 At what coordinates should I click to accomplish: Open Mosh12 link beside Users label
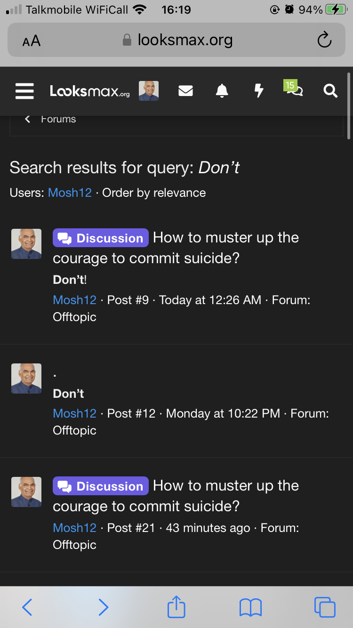pyautogui.click(x=70, y=193)
